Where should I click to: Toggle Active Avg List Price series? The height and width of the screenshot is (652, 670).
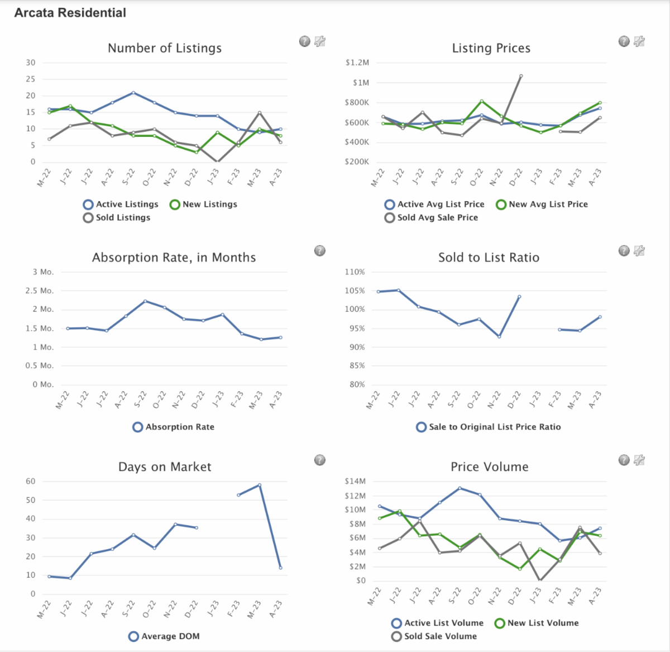(434, 204)
